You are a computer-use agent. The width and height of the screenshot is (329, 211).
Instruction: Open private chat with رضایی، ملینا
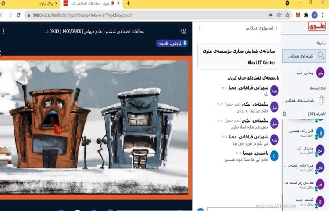[x=305, y=72]
